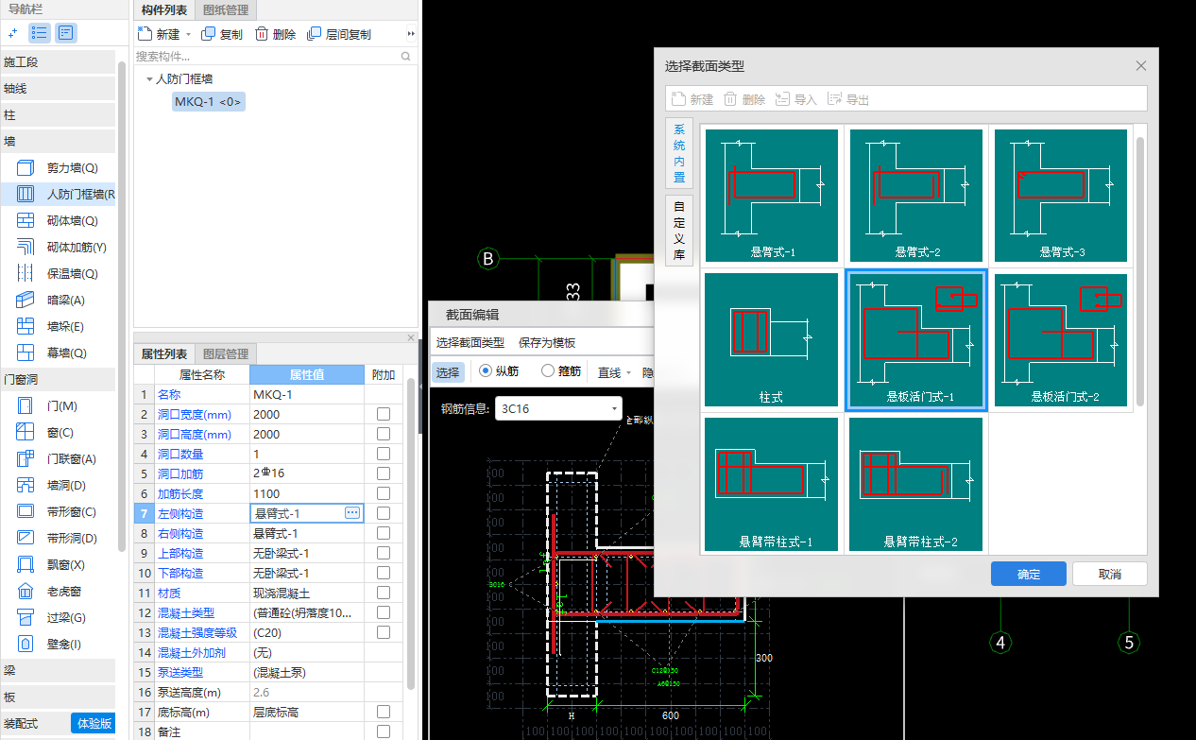The width and height of the screenshot is (1196, 740).
Task: Open the 新建 dropdown arrow
Action: coord(188,34)
